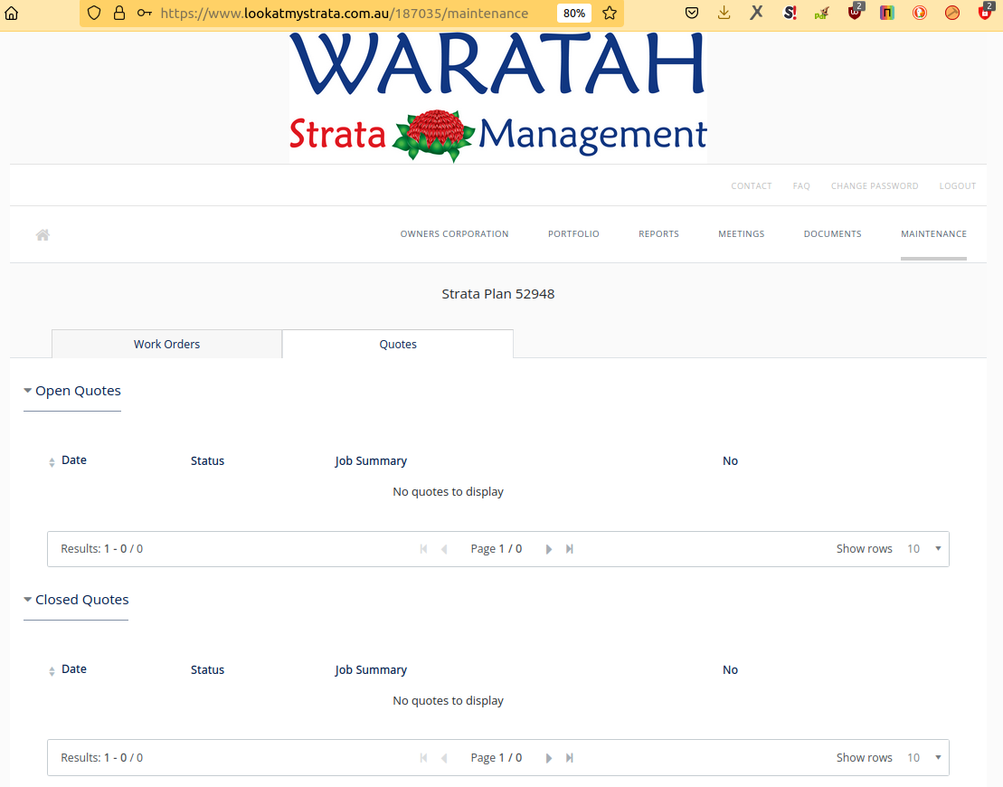The width and height of the screenshot is (1003, 787).
Task: Open the Owners Corporation menu
Action: 455,234
